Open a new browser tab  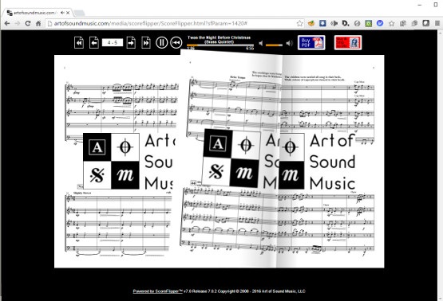click(79, 13)
